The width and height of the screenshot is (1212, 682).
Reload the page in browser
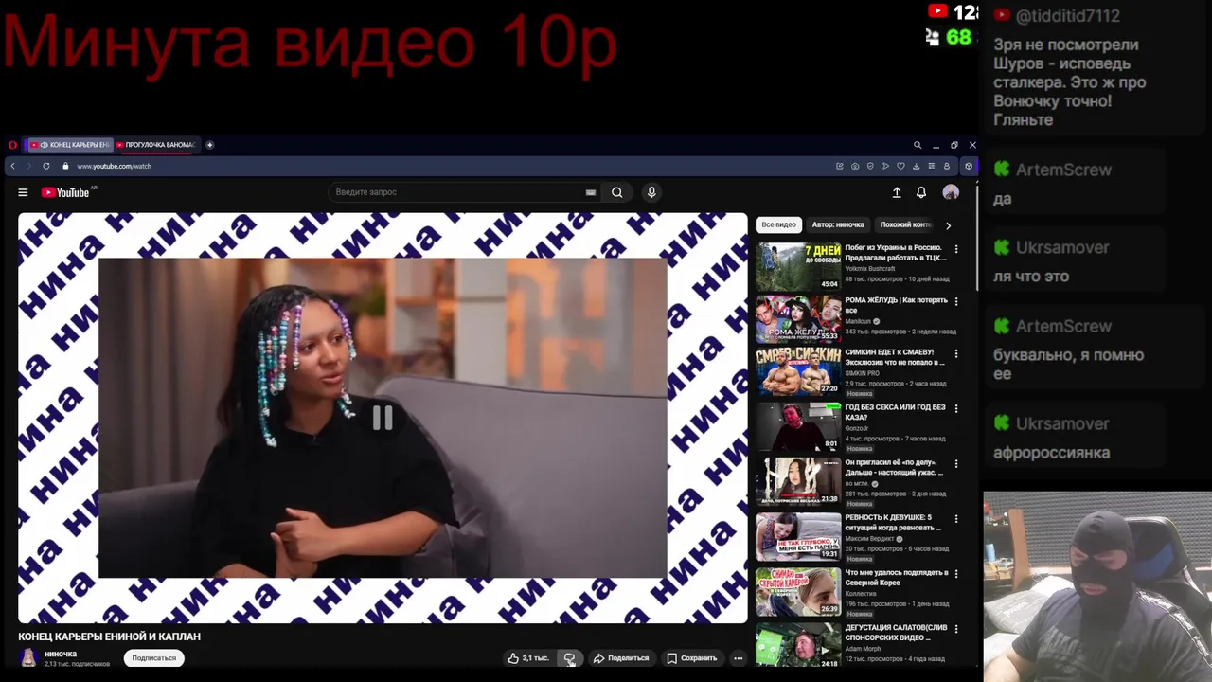45,166
